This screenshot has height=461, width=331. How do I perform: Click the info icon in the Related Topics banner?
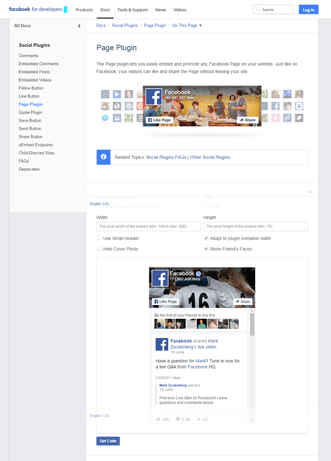[x=103, y=157]
